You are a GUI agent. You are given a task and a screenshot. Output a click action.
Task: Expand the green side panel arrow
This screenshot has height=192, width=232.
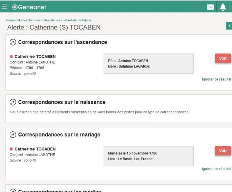pyautogui.click(x=229, y=26)
